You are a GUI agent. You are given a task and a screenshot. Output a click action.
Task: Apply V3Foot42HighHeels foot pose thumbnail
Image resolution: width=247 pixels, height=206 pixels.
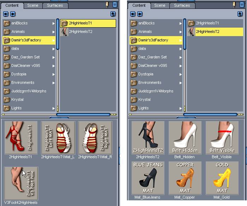pyautogui.click(x=21, y=183)
